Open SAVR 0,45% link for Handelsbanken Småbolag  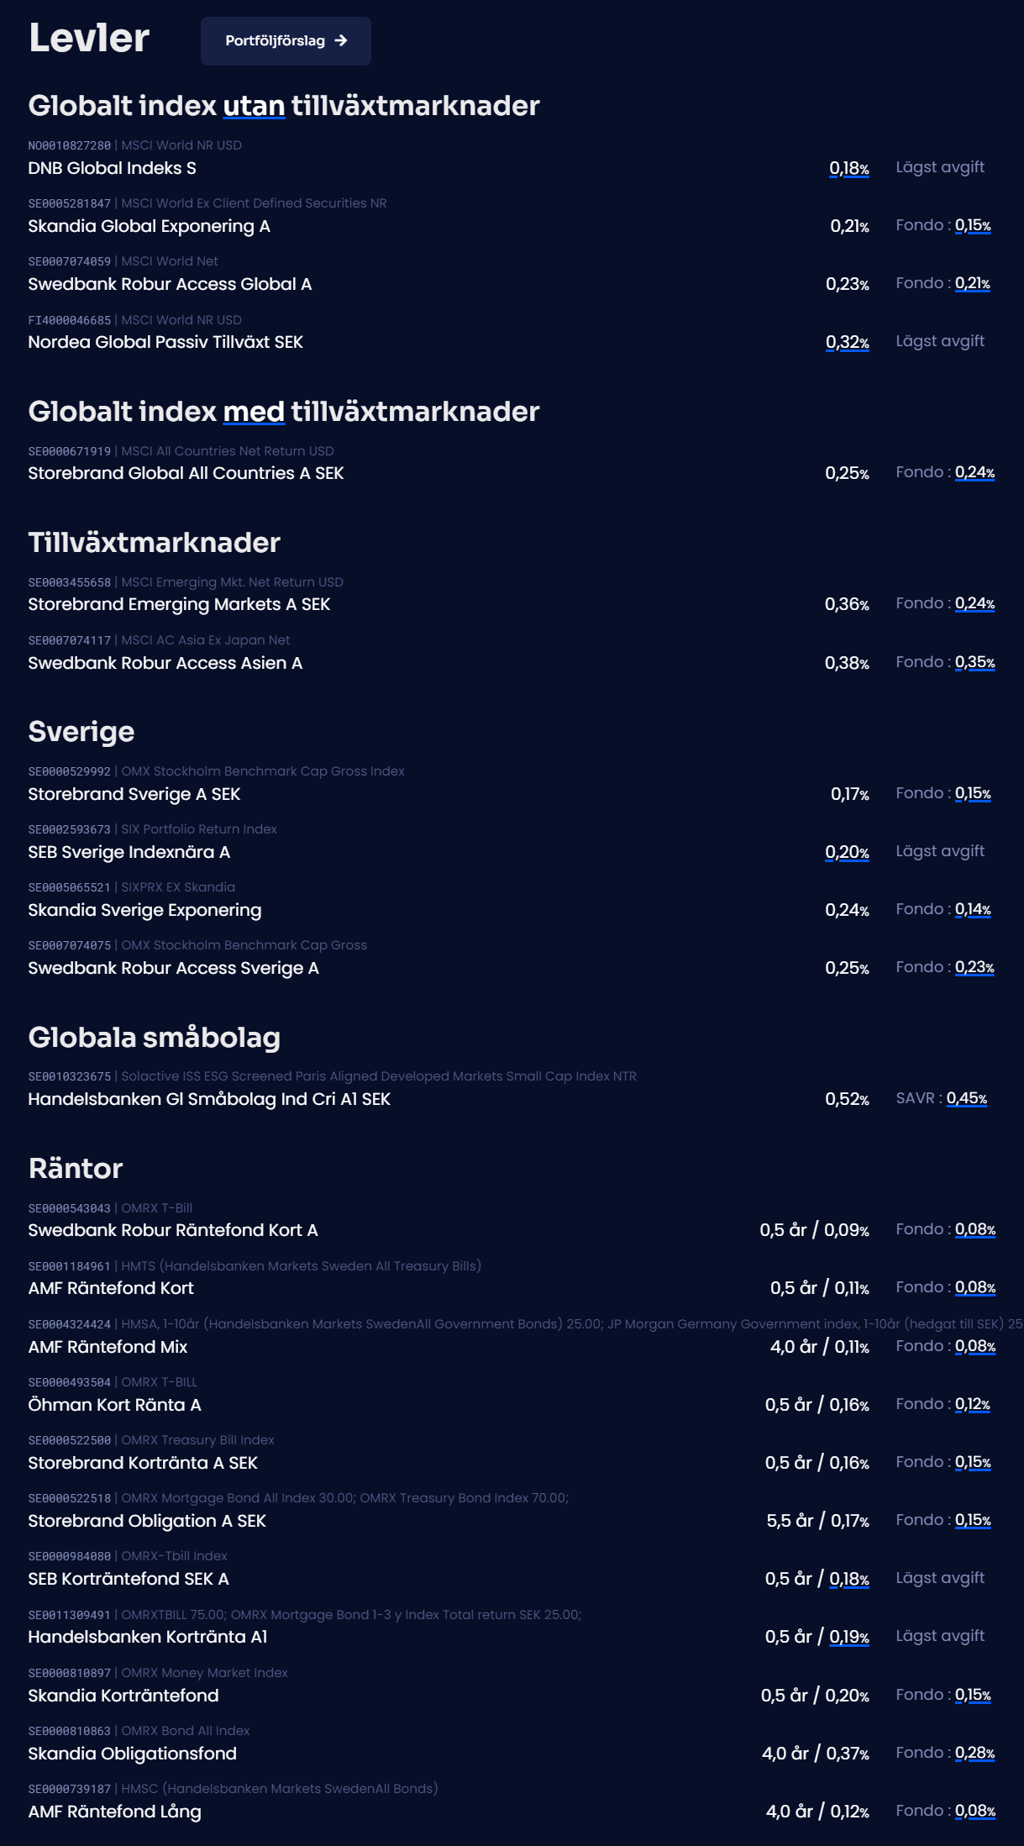tap(967, 1098)
